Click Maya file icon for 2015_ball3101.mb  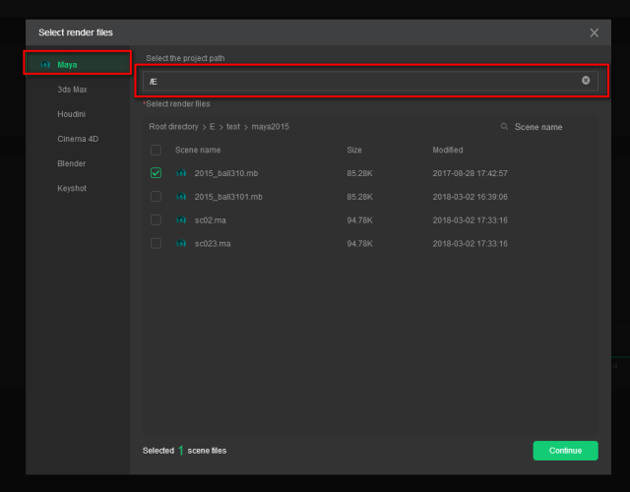point(181,197)
